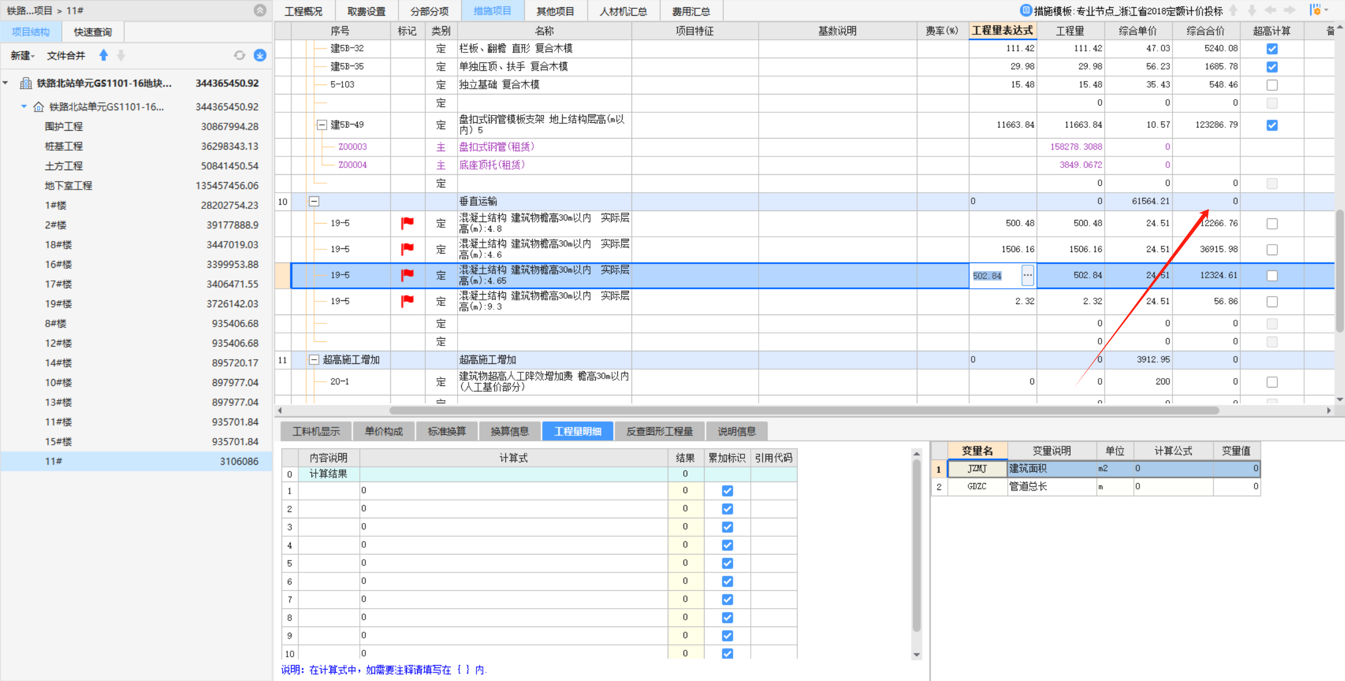Click the red flag on 4.65 row
Viewport: 1345px width, 681px height.
407,275
